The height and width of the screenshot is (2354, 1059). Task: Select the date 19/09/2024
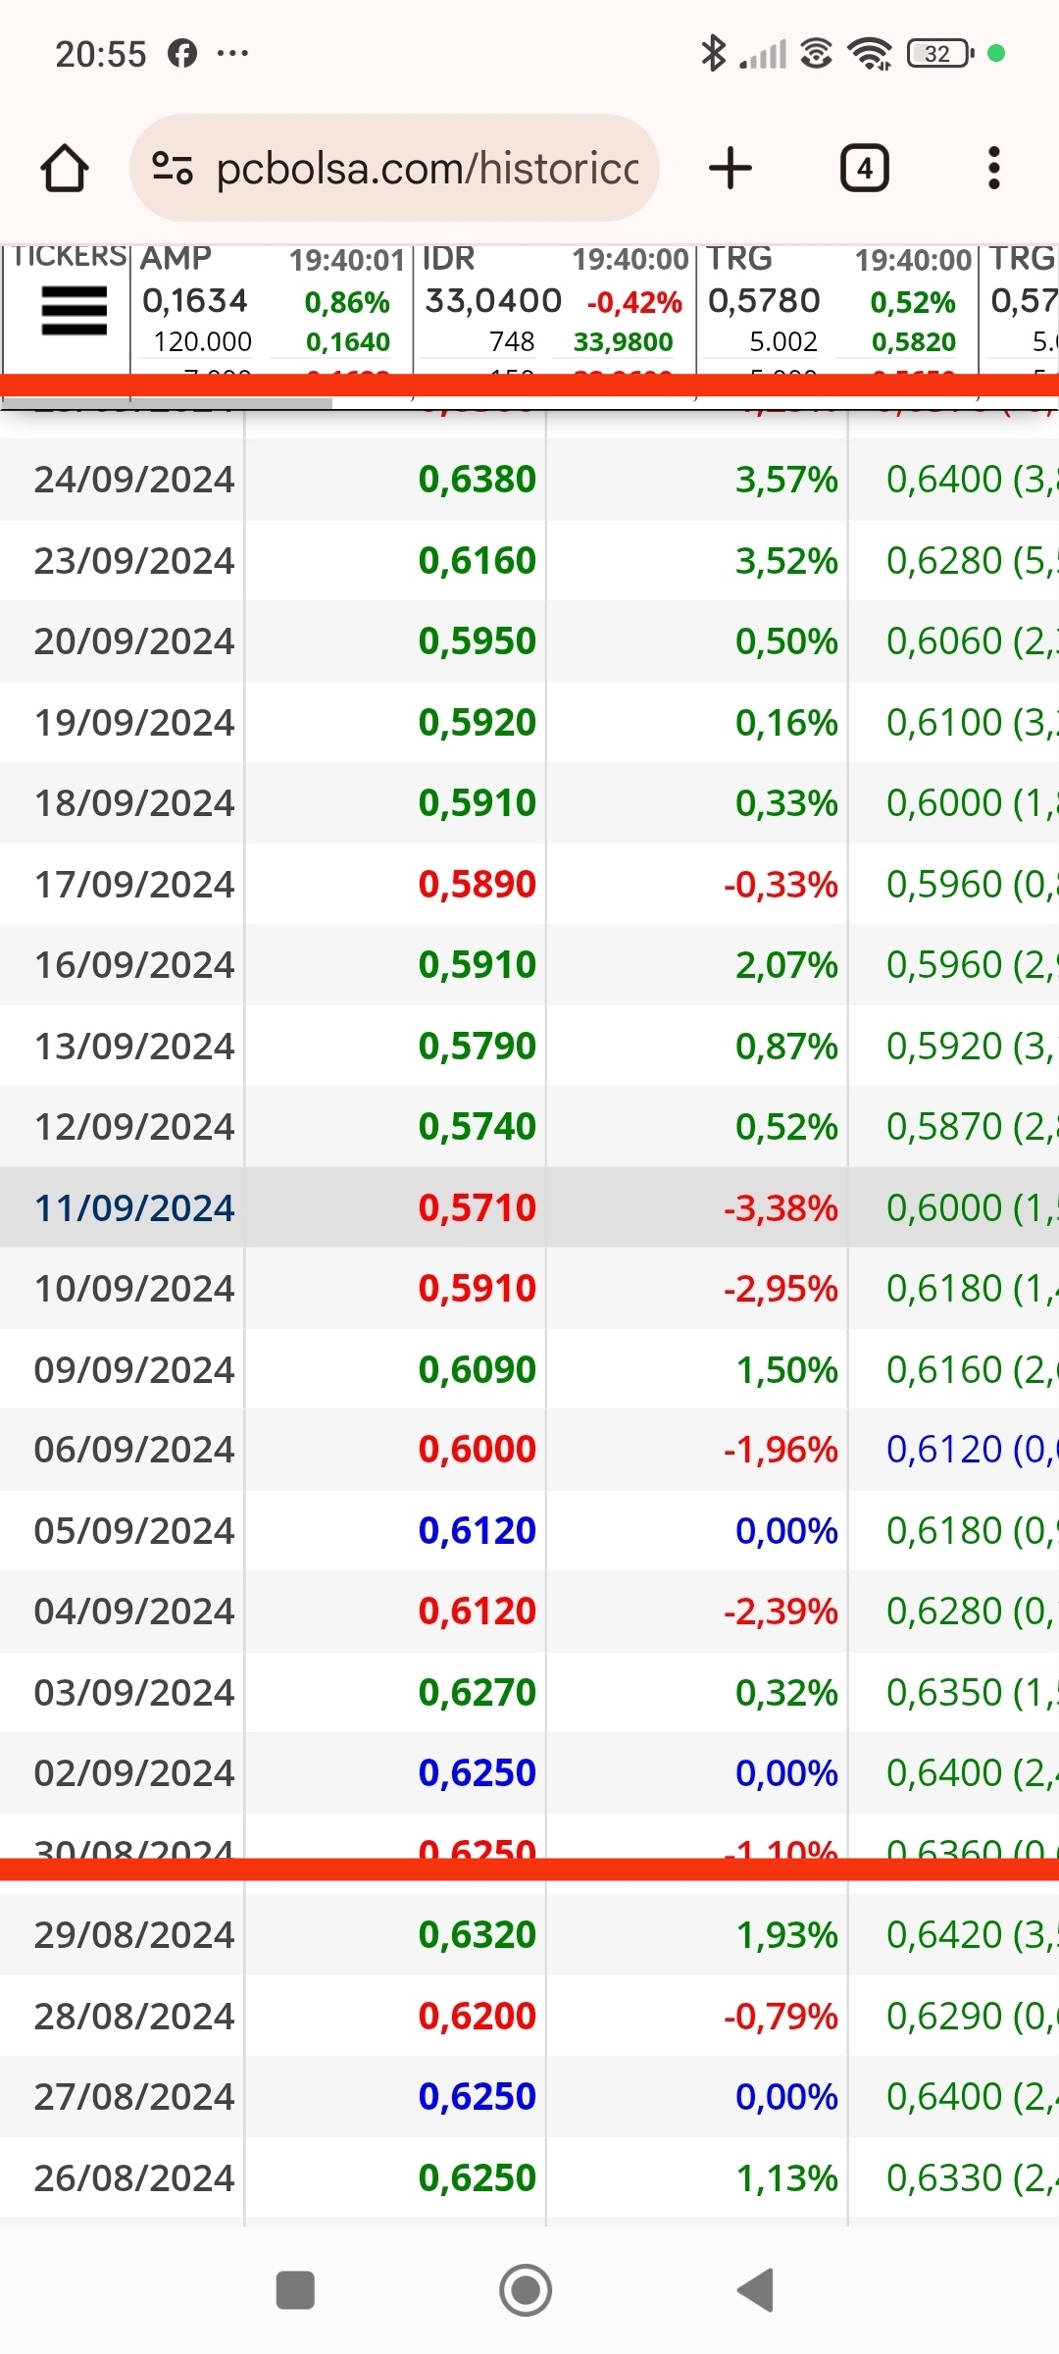(x=134, y=723)
